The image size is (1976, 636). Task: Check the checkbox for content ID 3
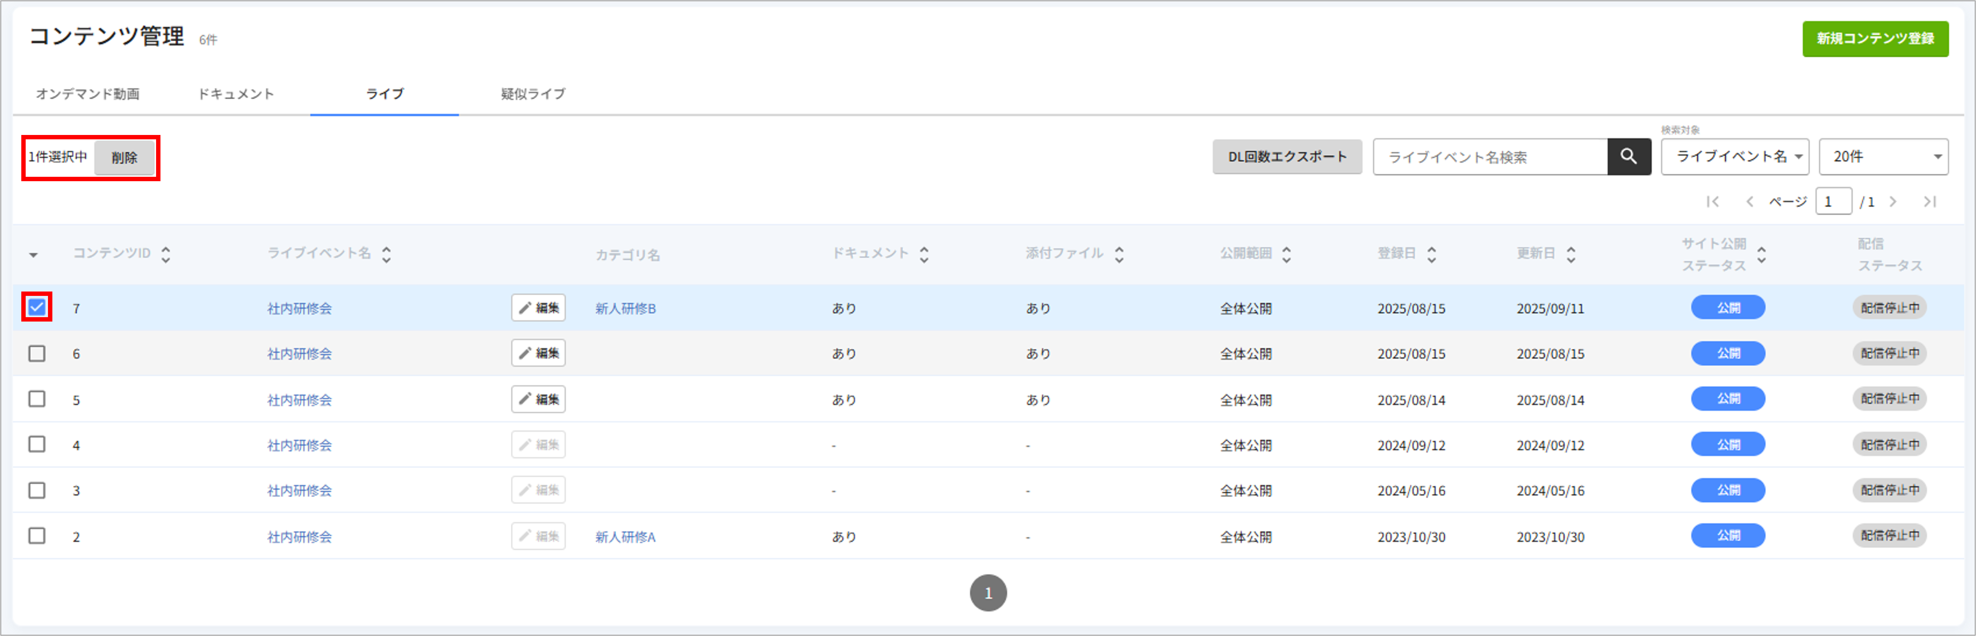tap(37, 490)
